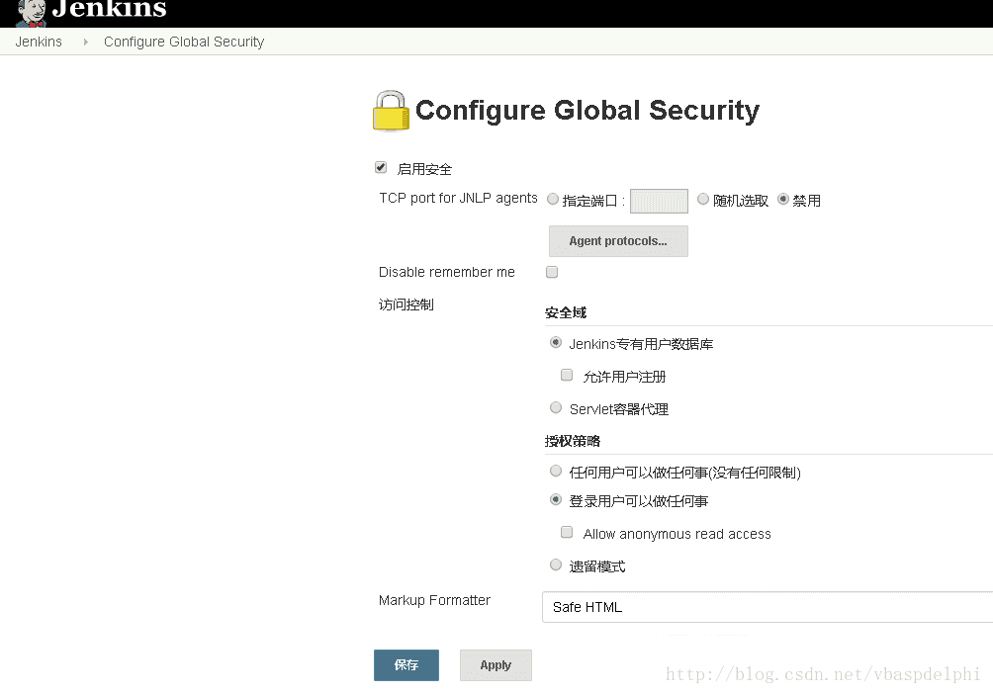
Task: Open the Markup Formatter Safe HTML dropdown
Action: pos(767,607)
